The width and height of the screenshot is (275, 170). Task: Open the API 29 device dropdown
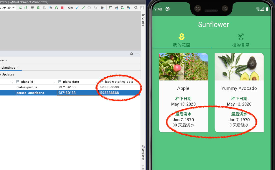[x=8, y=8]
